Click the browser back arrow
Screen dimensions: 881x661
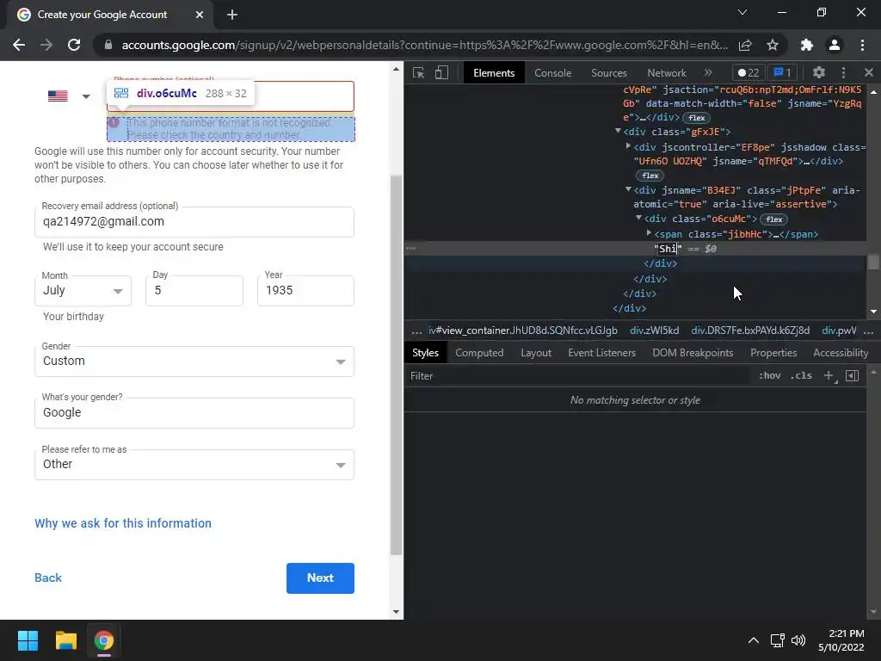click(x=19, y=45)
